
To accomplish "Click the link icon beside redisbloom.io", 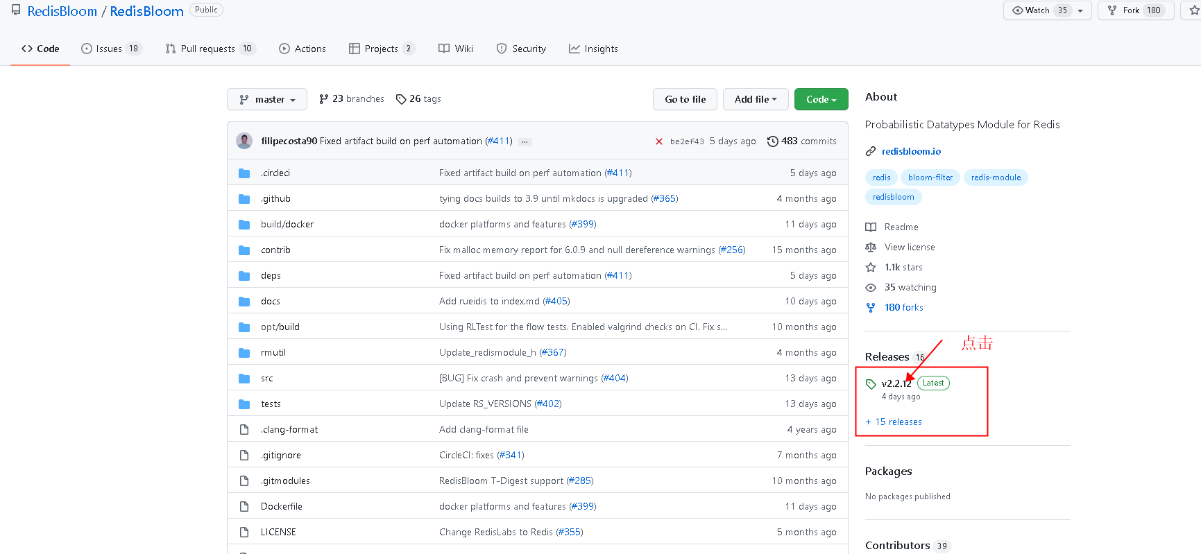I will (x=871, y=152).
